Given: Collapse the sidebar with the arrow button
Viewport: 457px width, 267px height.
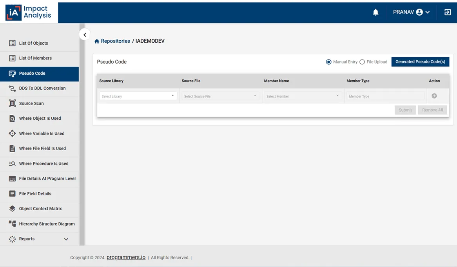Looking at the screenshot, I should click(x=85, y=35).
